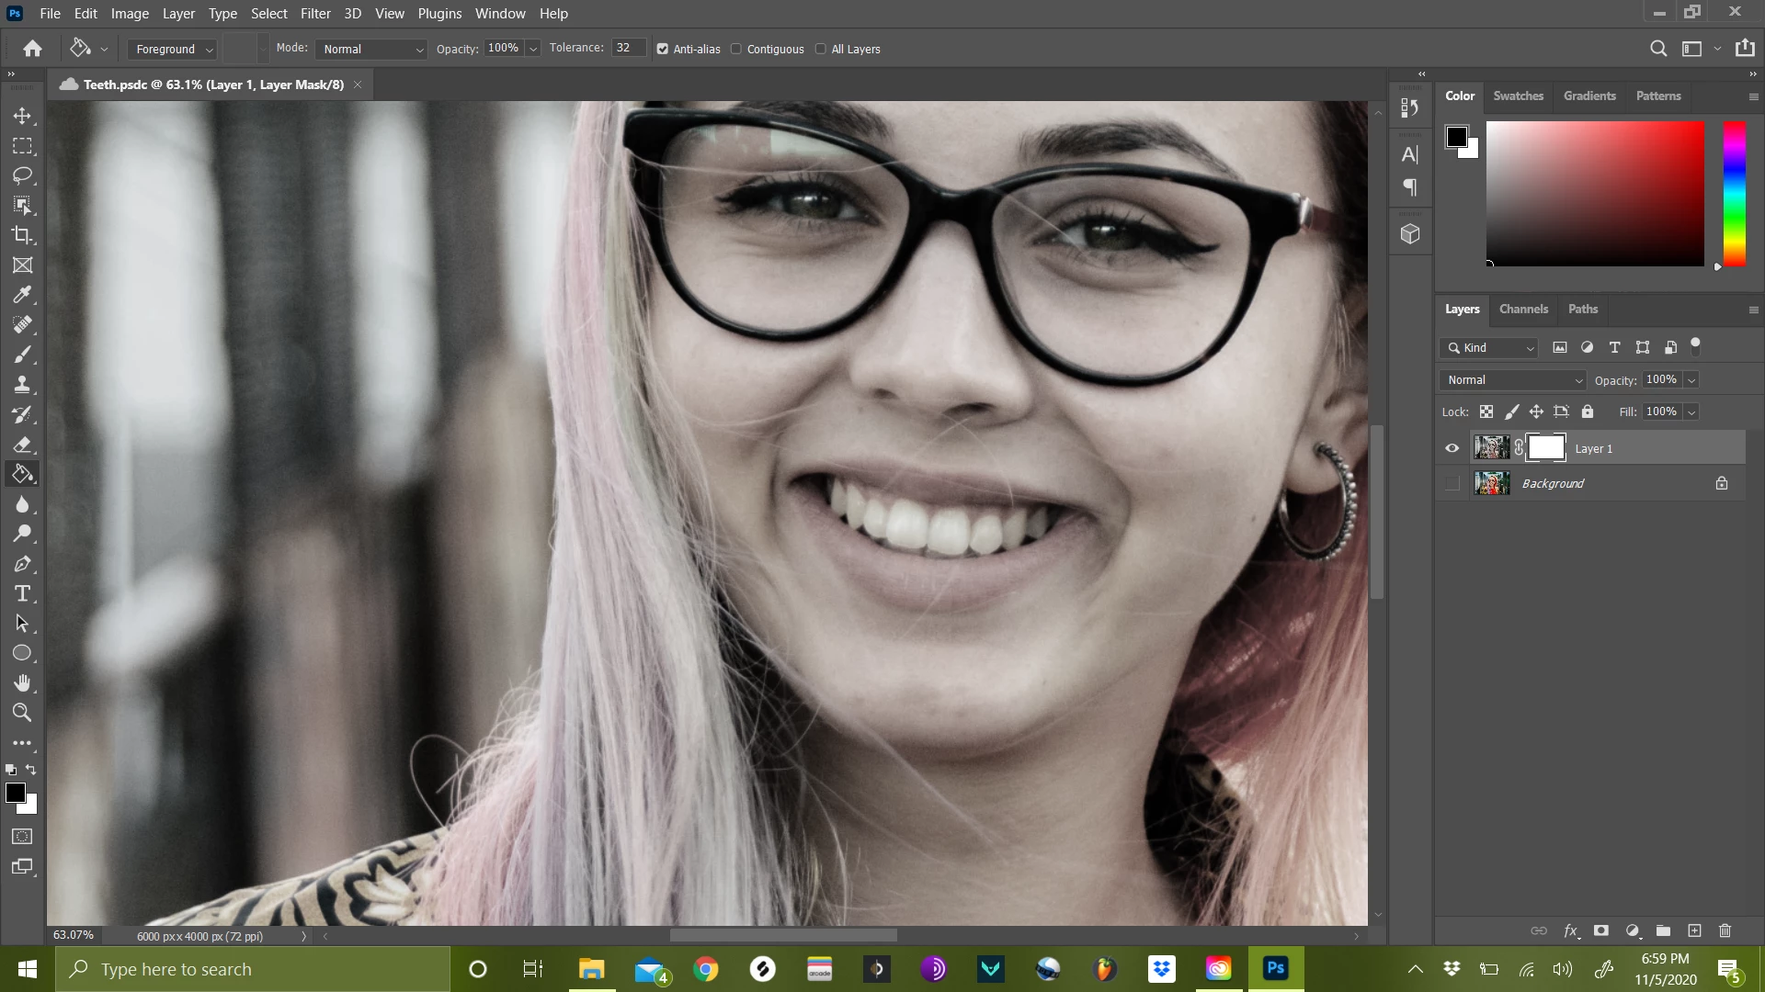
Task: Click the Tolerance value field
Action: (627, 49)
